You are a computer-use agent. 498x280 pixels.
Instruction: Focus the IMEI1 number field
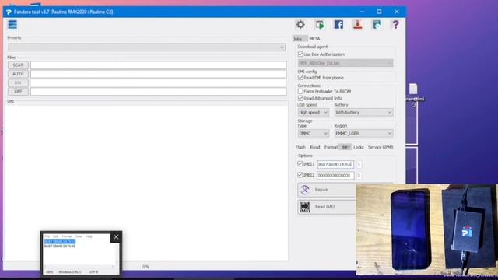point(335,164)
